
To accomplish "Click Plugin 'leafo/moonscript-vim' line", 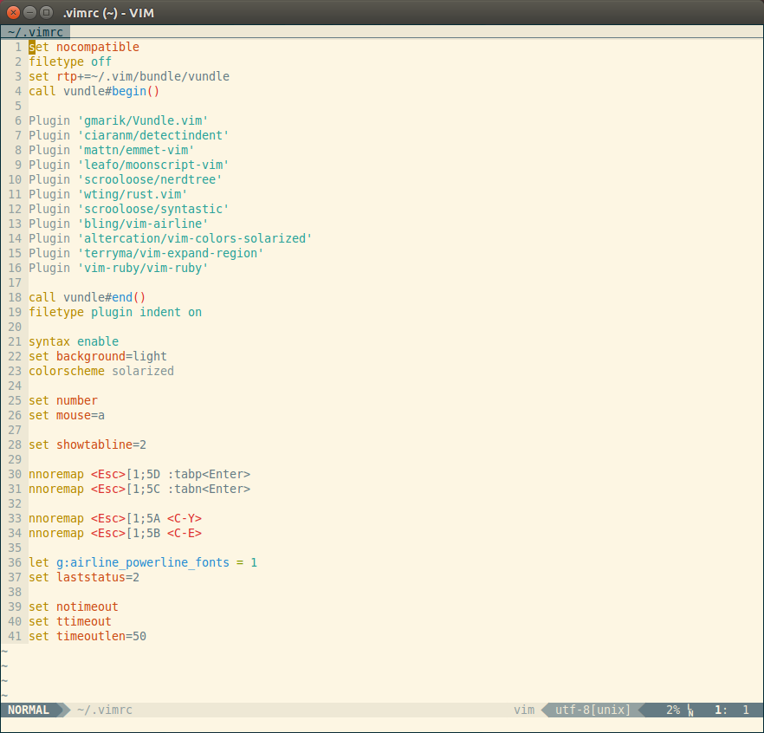I will click(x=128, y=165).
